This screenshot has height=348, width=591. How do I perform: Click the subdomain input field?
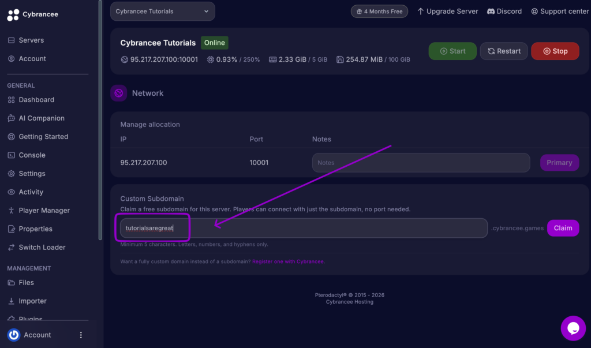pos(304,228)
